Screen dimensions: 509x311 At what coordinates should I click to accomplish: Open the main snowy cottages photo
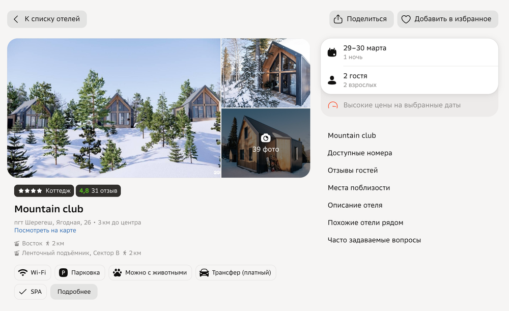(114, 108)
